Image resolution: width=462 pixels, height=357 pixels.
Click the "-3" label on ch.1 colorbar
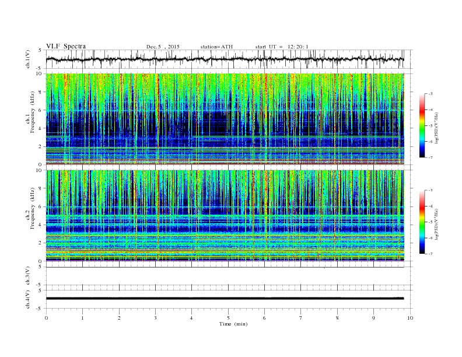[430, 94]
